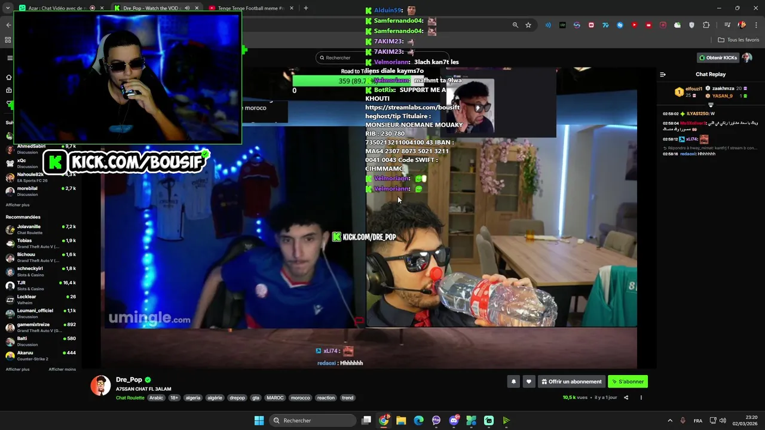
Task: Collapse the Chat Replay panel arrow icon
Action: (x=663, y=75)
